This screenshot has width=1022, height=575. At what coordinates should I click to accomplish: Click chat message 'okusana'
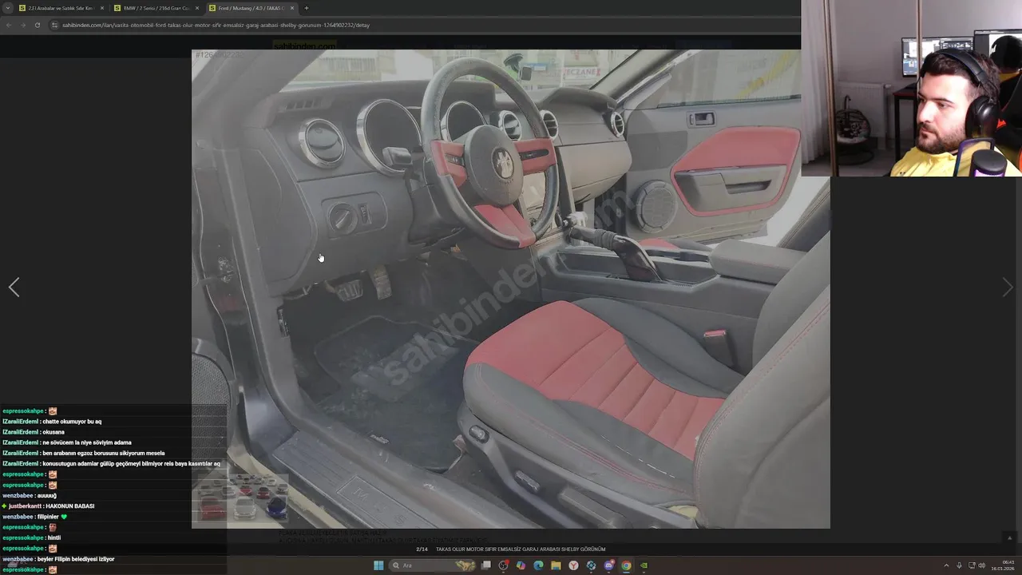[x=53, y=432]
